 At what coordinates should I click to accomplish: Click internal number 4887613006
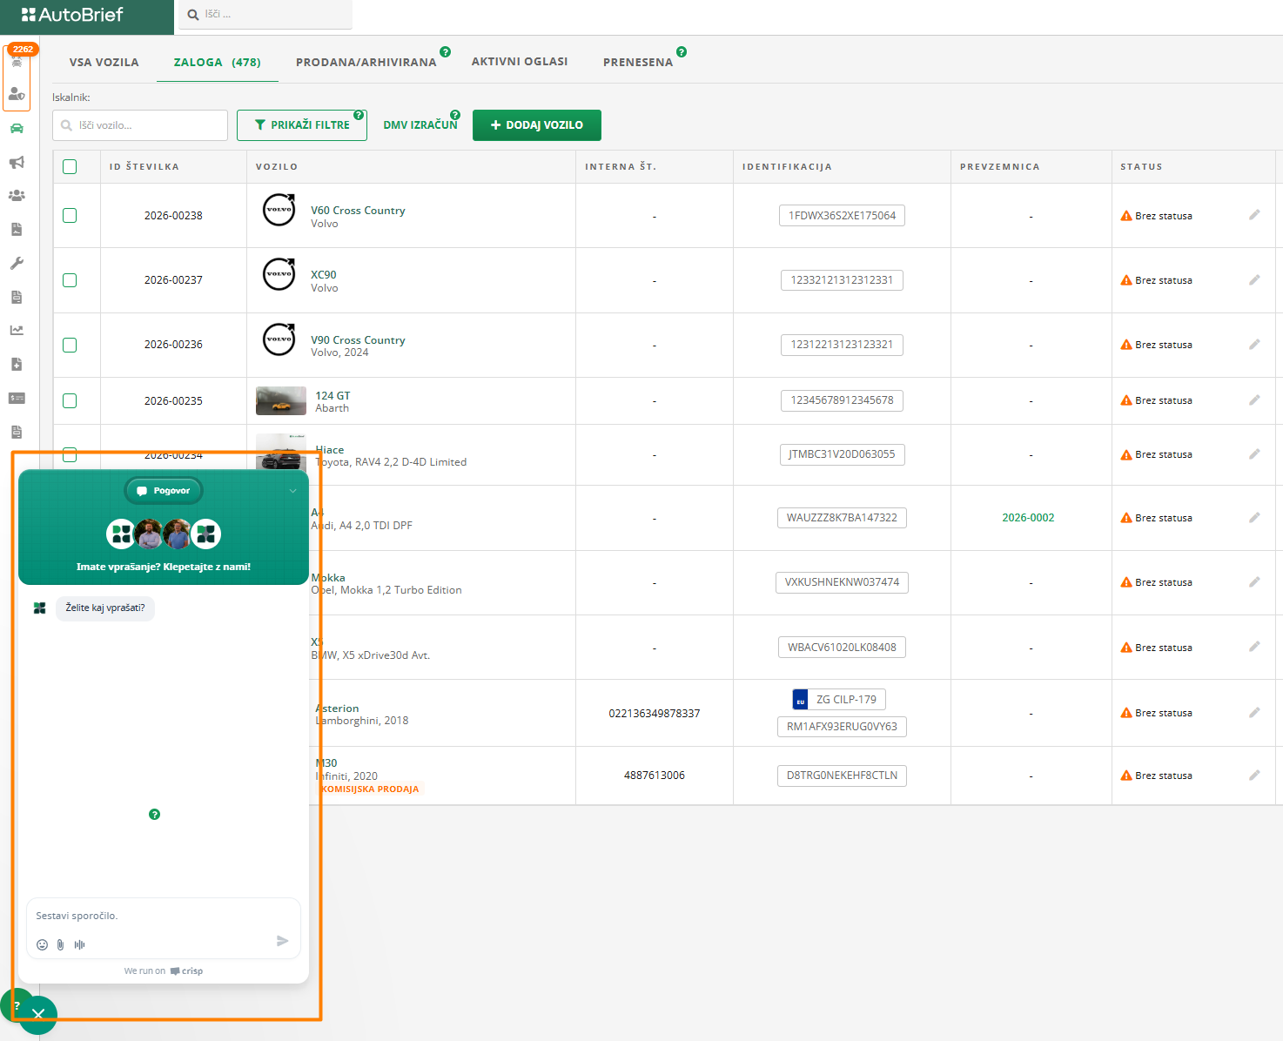coord(655,776)
